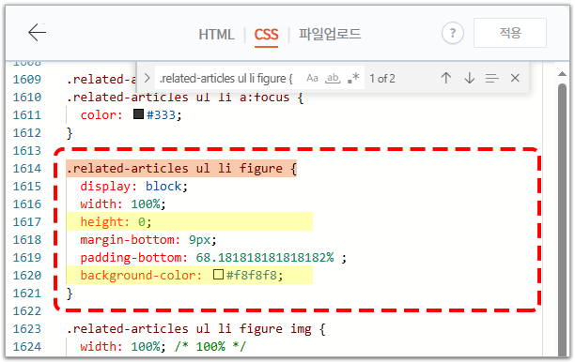Open the #f8f8f8 color swatch

pos(218,274)
